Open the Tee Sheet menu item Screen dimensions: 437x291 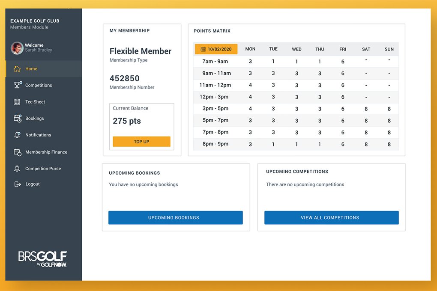(35, 102)
